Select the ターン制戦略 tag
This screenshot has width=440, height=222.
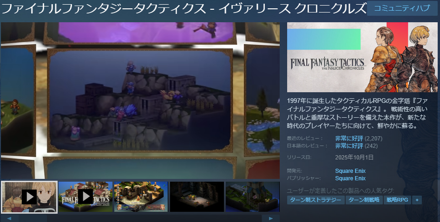(364, 200)
